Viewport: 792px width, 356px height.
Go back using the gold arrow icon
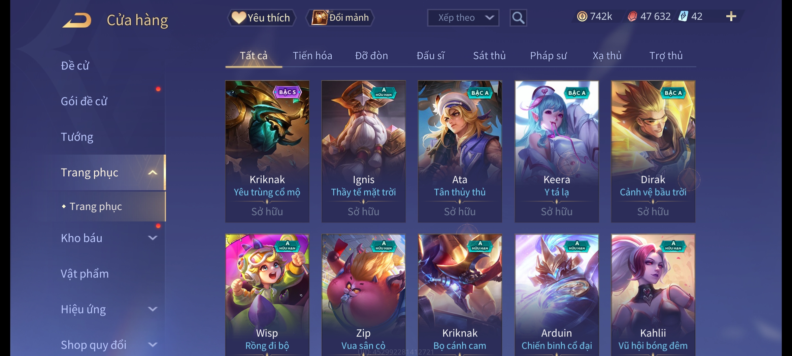77,20
